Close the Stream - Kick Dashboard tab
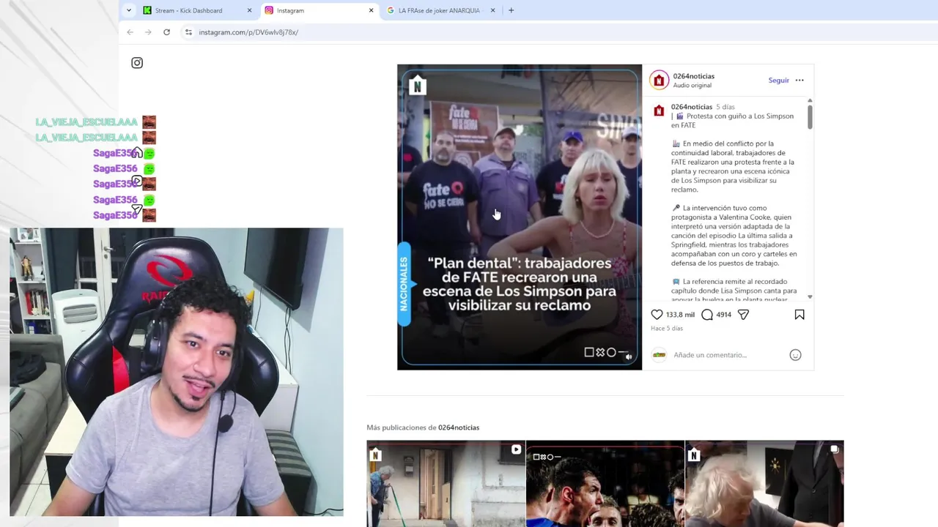Viewport: 938px width, 527px height. (x=249, y=10)
